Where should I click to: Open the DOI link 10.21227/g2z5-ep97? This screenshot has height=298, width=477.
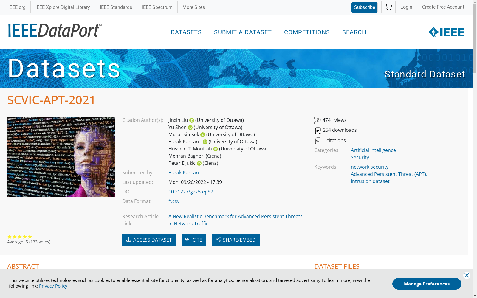[x=191, y=192]
